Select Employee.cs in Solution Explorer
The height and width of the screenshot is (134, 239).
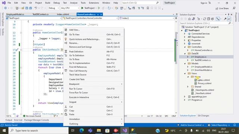point(200,57)
